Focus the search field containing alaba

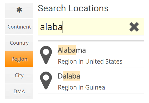coord(91,27)
